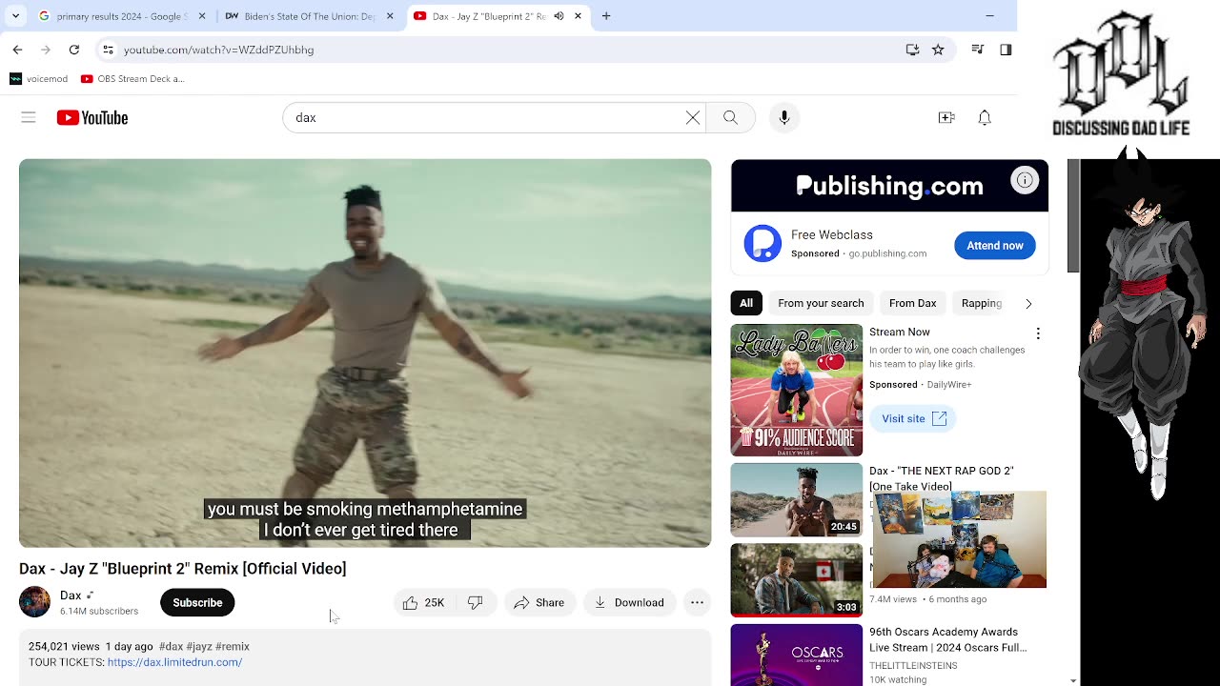Image resolution: width=1220 pixels, height=686 pixels.
Task: Click the 254,021 views text
Action: (x=64, y=646)
